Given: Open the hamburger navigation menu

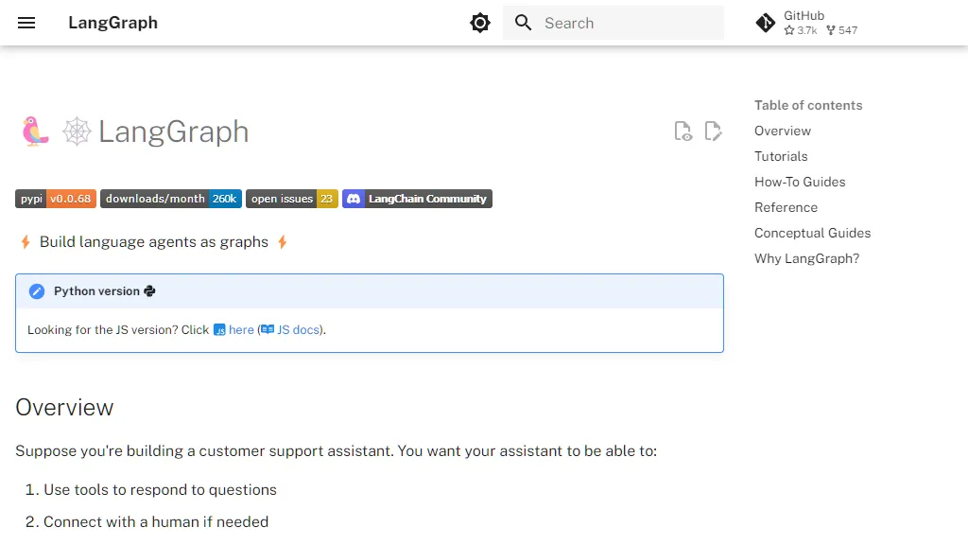Looking at the screenshot, I should click(x=26, y=23).
